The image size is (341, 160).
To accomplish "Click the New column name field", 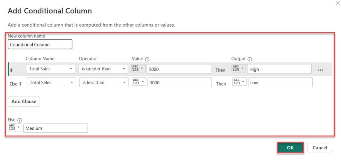I will click(x=40, y=44).
